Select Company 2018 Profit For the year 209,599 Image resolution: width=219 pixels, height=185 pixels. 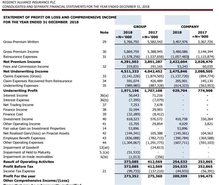180,176
